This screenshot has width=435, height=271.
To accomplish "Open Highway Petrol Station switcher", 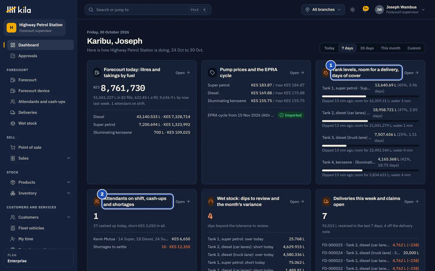I will pos(35,28).
